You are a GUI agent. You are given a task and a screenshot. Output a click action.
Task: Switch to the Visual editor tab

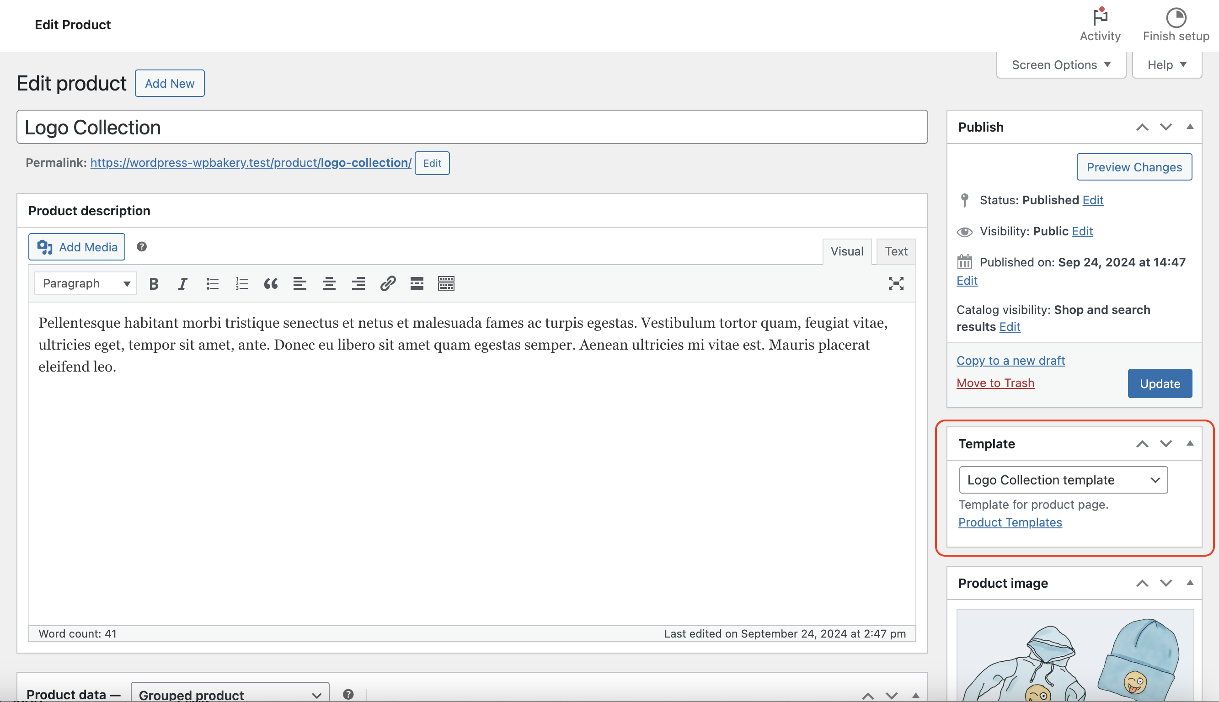click(846, 251)
